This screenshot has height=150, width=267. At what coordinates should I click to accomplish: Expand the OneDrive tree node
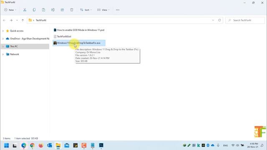coord(3,39)
